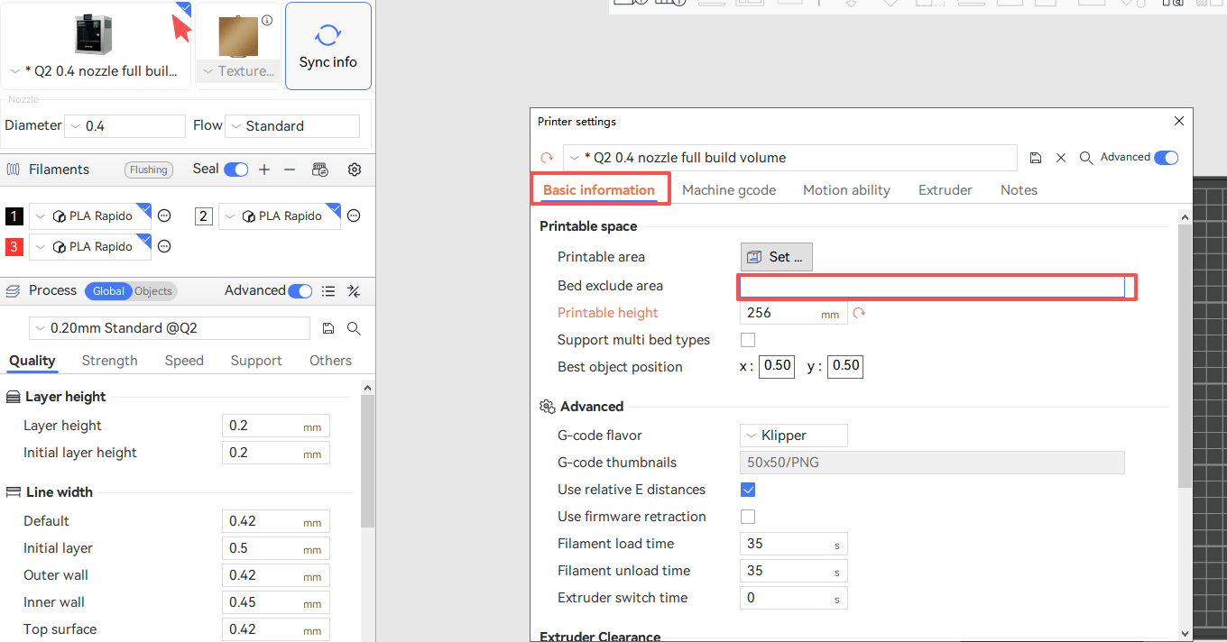Reset Printable height to default value

tap(859, 313)
